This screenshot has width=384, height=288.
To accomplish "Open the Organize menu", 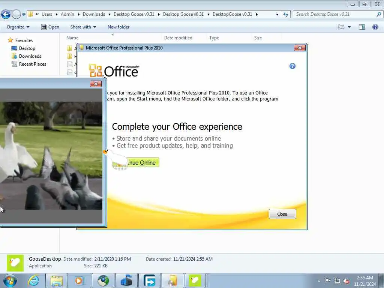I will point(18,27).
